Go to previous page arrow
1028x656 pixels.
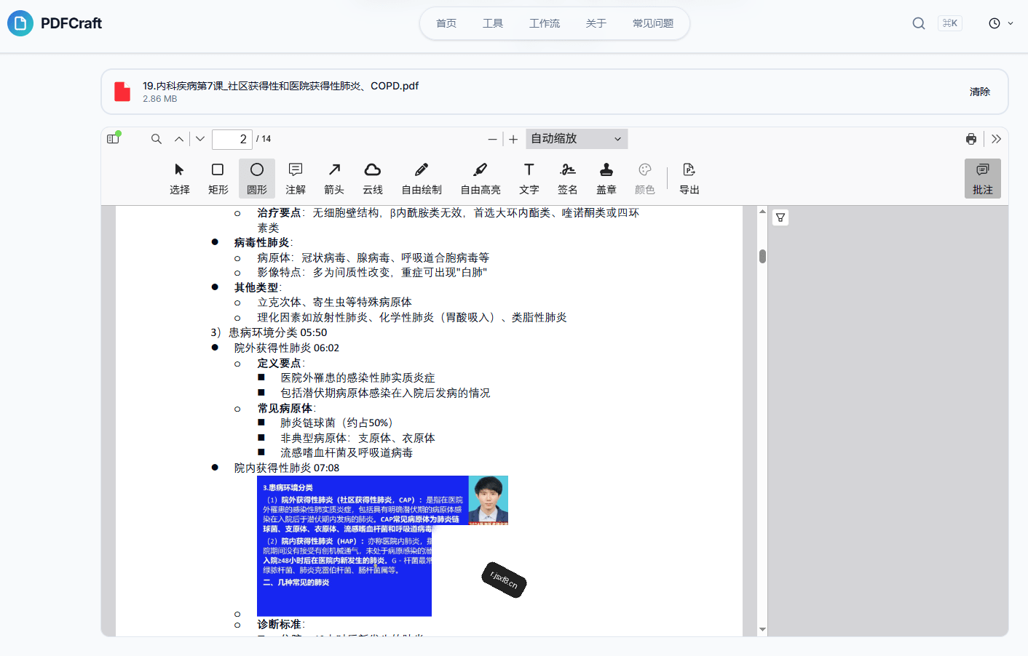(179, 139)
